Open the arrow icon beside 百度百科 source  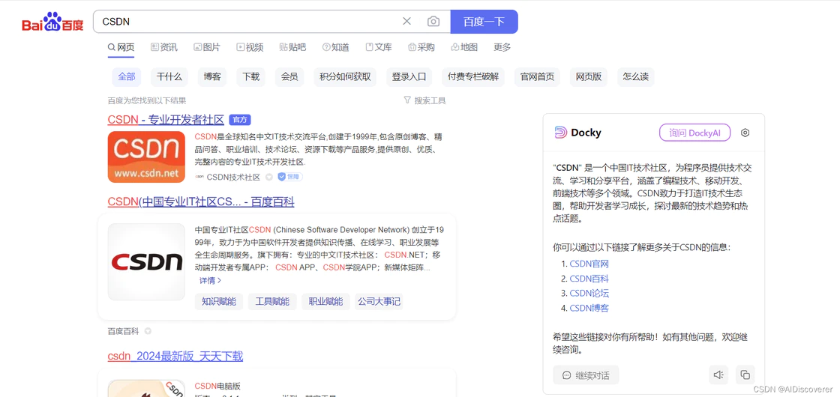(148, 331)
